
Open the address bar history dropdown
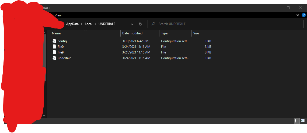click(132, 24)
